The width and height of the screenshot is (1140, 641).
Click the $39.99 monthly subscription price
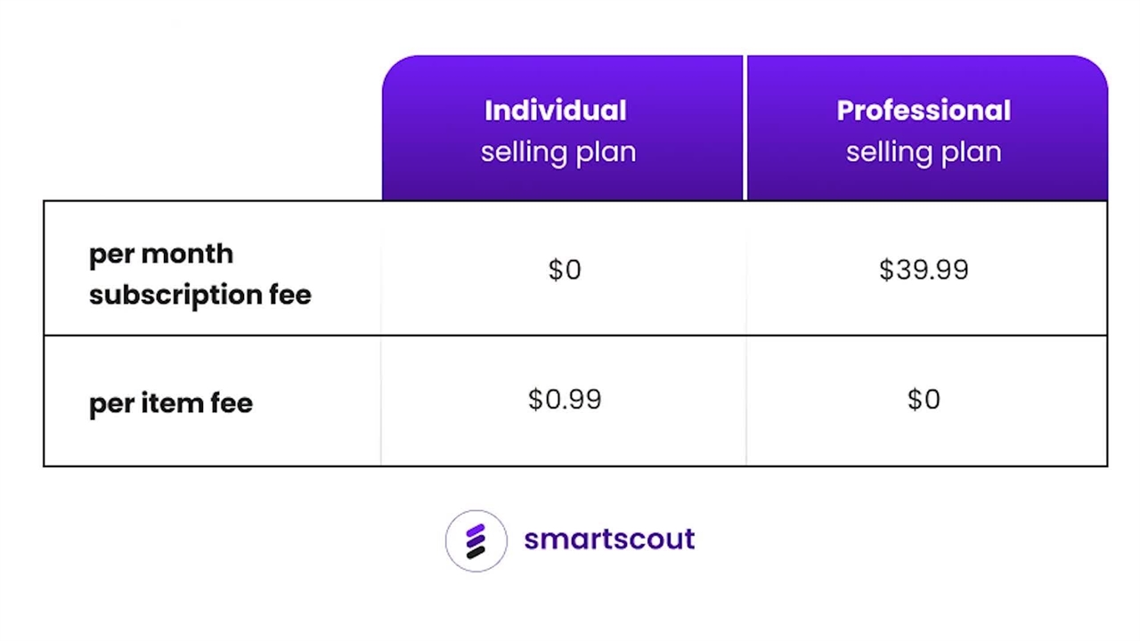[924, 270]
